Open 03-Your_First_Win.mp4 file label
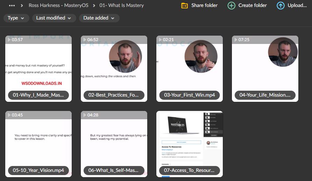 [x=190, y=95]
